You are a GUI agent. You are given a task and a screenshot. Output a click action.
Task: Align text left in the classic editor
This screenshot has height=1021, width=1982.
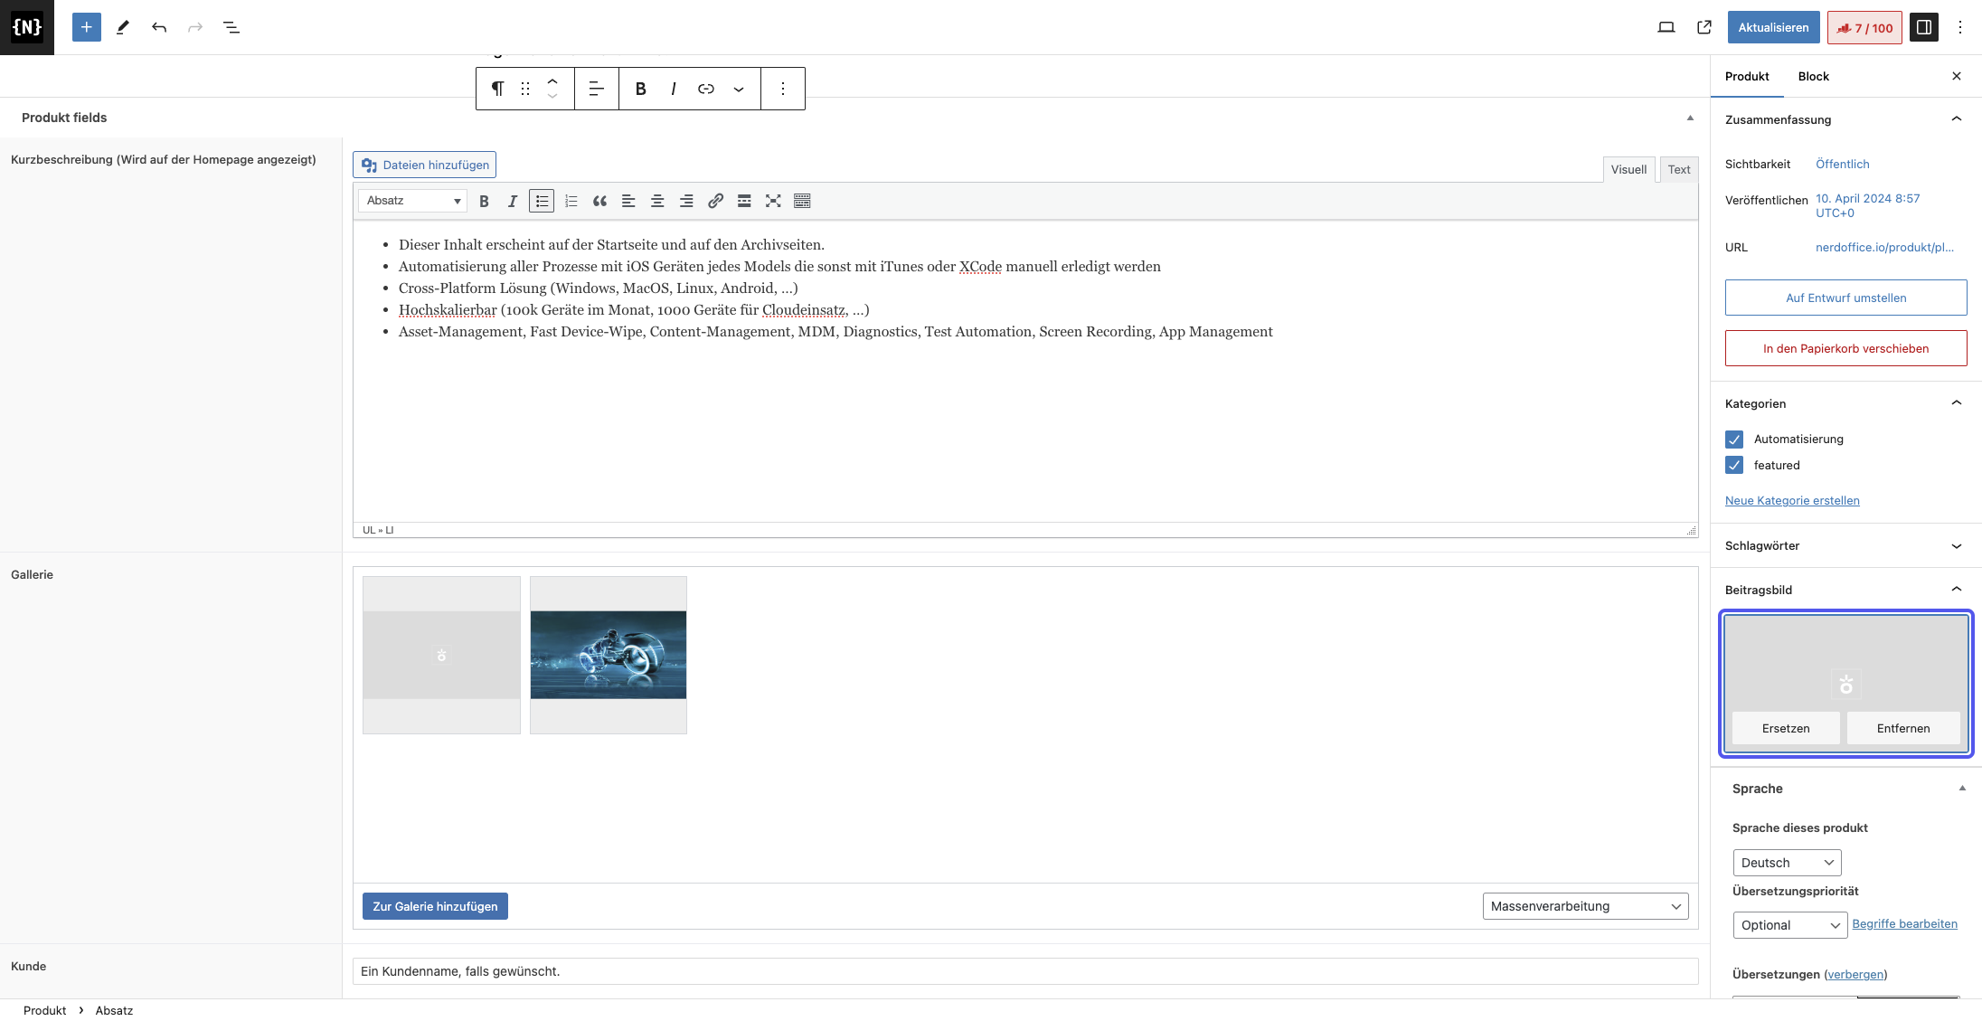click(x=628, y=201)
